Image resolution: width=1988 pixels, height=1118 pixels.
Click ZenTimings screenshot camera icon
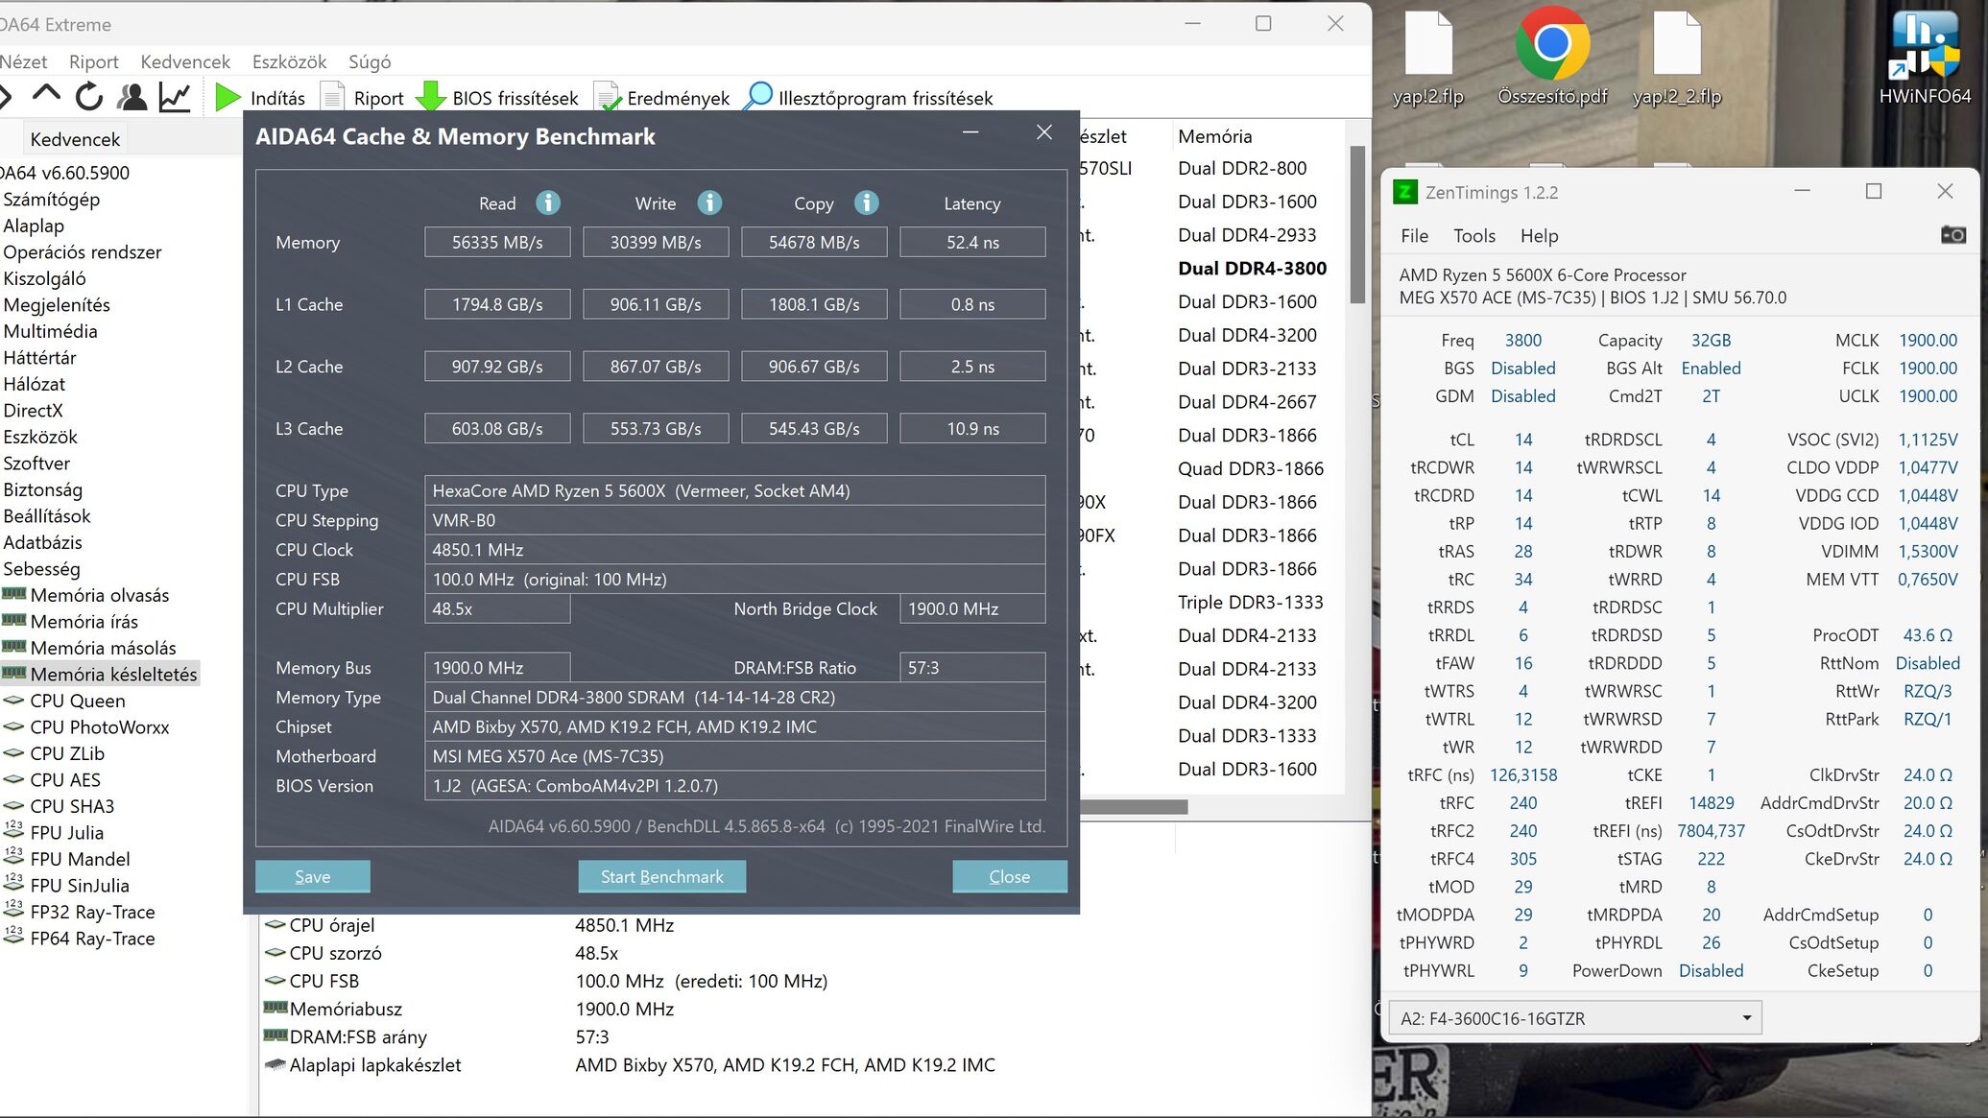point(1952,235)
